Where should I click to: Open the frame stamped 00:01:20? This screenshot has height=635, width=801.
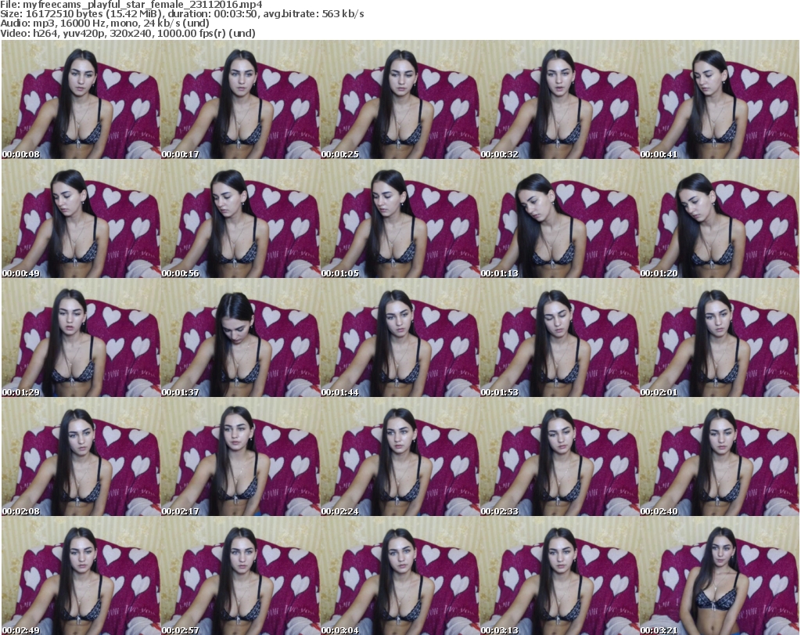click(x=719, y=218)
